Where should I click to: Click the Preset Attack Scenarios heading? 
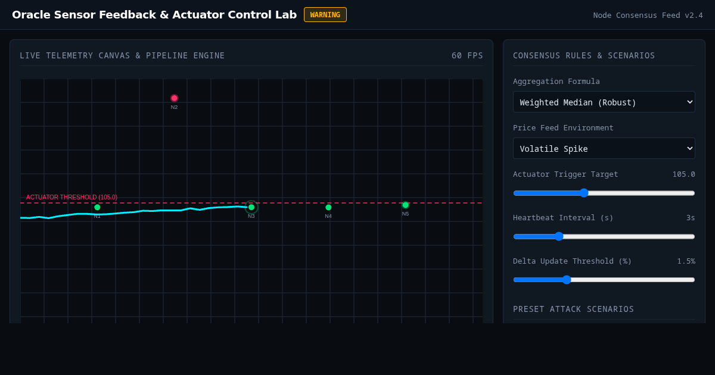coord(573,309)
